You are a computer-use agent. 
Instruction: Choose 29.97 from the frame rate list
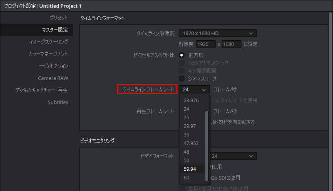point(192,126)
